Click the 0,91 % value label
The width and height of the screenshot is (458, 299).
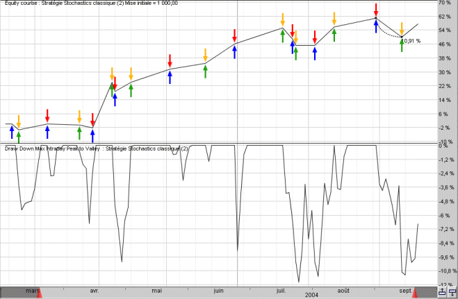pos(414,41)
